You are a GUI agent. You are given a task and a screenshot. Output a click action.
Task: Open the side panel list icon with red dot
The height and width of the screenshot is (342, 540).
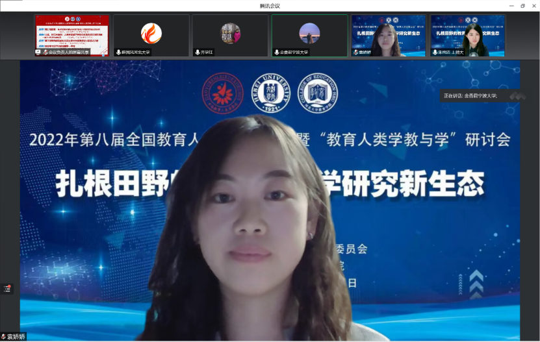click(7, 289)
